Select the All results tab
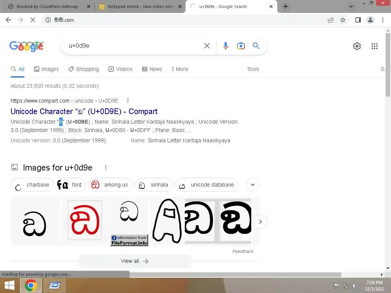This screenshot has width=391, height=293. tap(18, 69)
